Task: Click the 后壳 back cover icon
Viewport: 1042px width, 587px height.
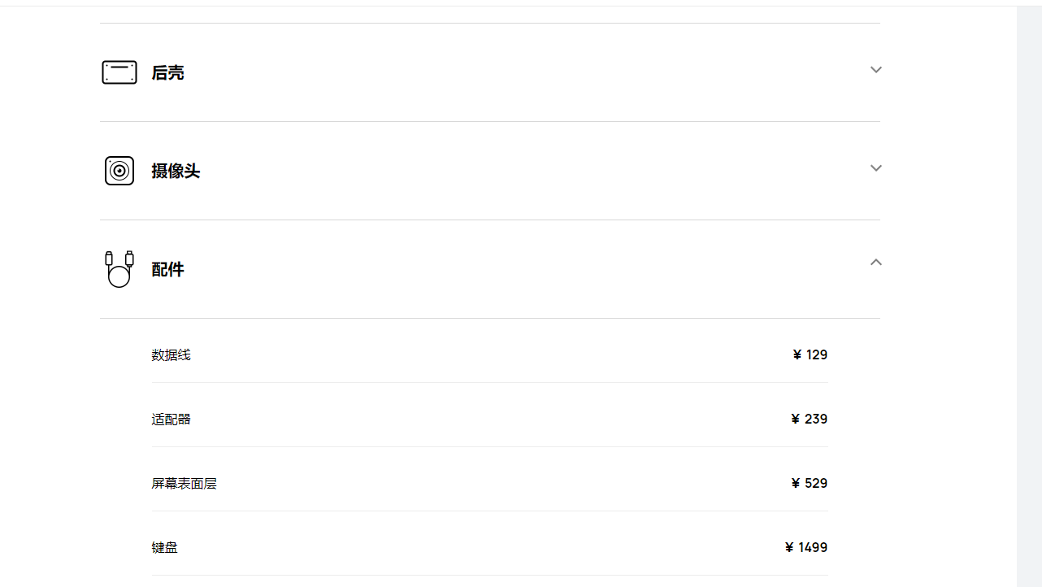Action: point(119,72)
